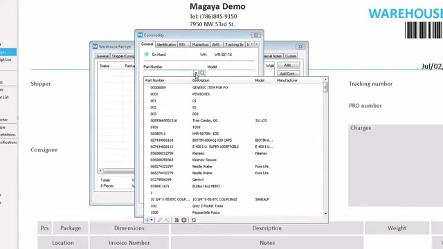Click the columns icon in list toolbar
The image size is (443, 249).
pos(184,220)
